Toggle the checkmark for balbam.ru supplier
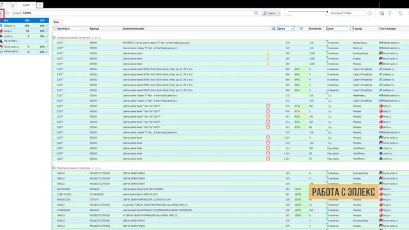The image size is (409, 230). tap(47, 26)
